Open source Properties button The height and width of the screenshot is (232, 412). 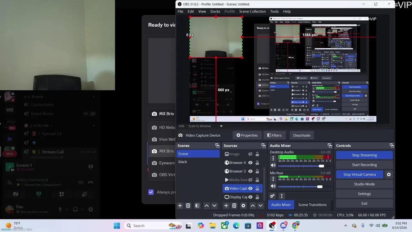(247, 135)
